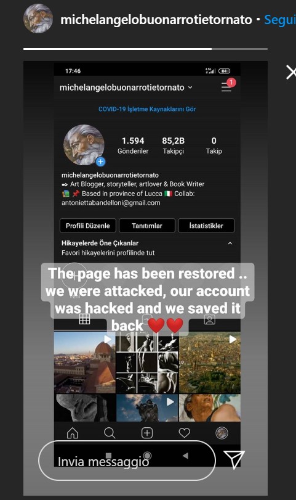Tap the search magnifier icon
This screenshot has width=296, height=500.
click(x=110, y=433)
